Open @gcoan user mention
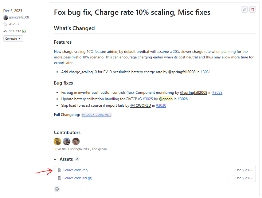This screenshot has height=198, width=262. coord(166,99)
